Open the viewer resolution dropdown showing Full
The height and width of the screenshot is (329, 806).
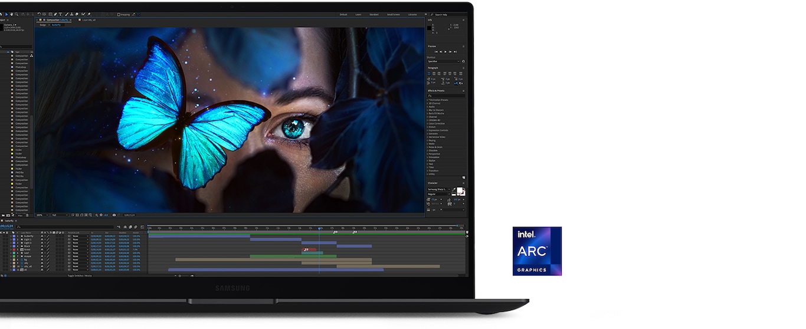click(60, 215)
